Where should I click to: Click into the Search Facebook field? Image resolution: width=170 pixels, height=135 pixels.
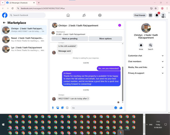tap(27, 15)
